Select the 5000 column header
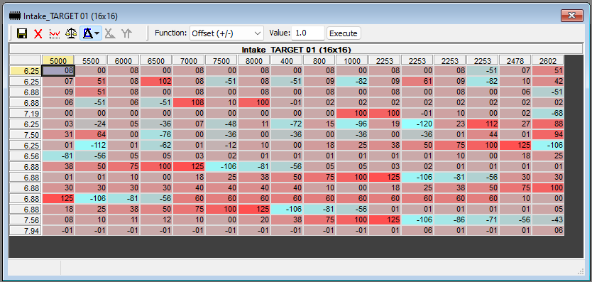592x282 pixels. click(x=58, y=60)
